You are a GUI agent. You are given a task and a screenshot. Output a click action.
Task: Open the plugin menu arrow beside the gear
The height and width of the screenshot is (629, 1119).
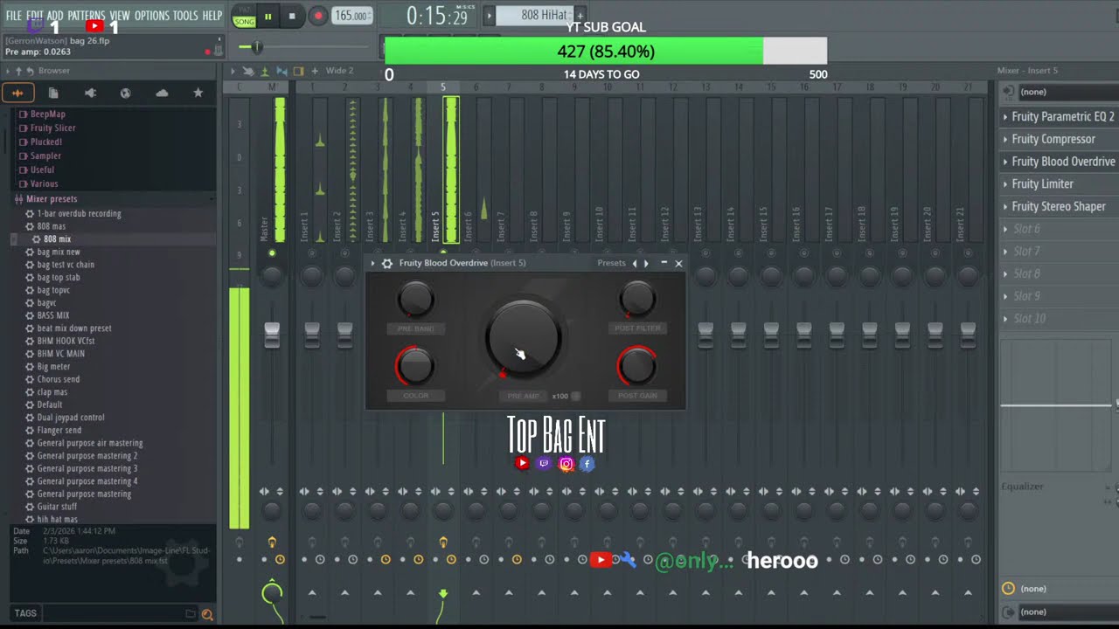coord(373,263)
